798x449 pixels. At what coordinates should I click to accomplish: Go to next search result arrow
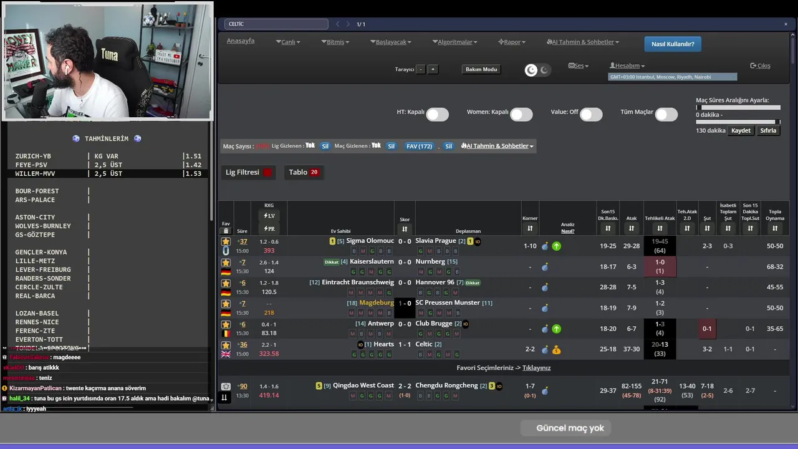pos(348,24)
